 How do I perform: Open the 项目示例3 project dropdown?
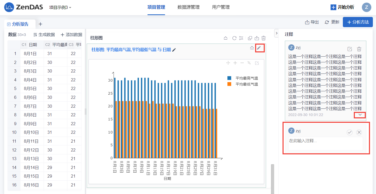pyautogui.click(x=60, y=8)
